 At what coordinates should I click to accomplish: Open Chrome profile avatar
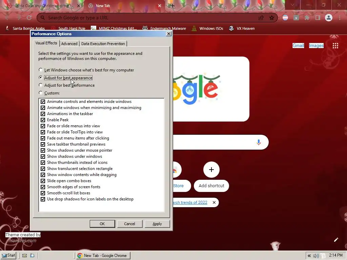329,18
